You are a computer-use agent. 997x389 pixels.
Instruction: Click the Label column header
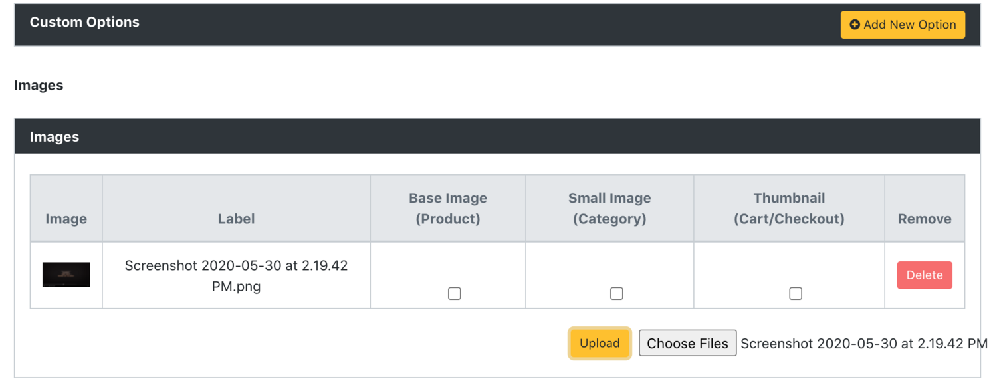pos(237,219)
